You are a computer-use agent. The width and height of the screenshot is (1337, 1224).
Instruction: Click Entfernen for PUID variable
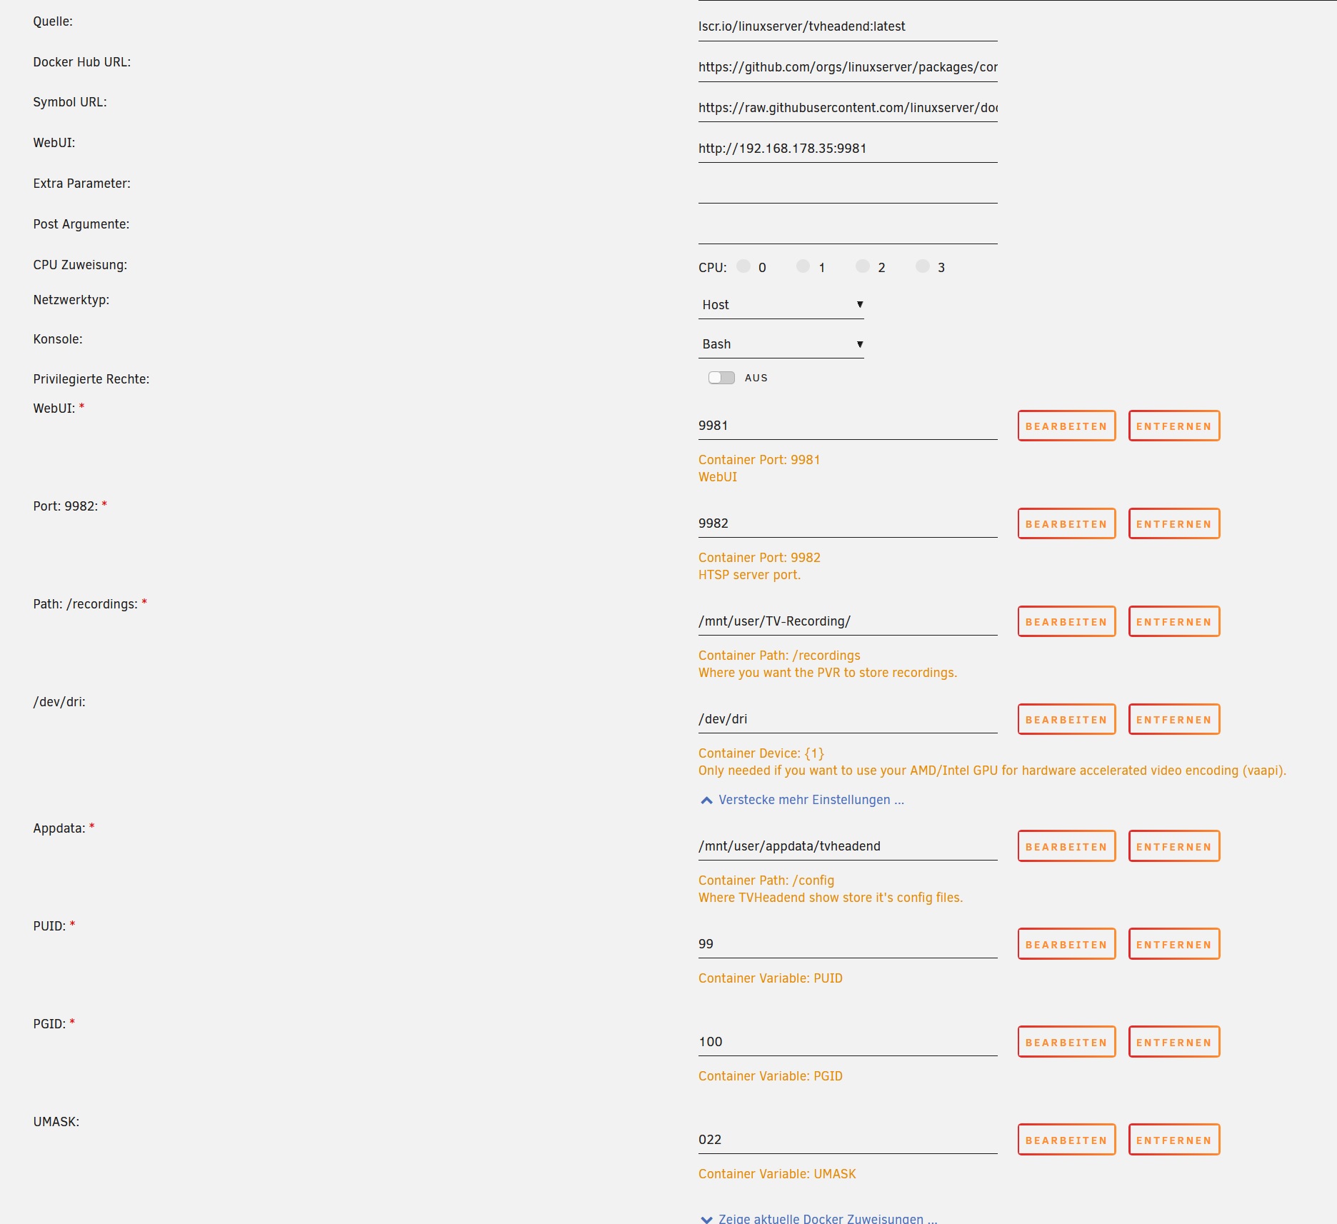click(x=1174, y=944)
